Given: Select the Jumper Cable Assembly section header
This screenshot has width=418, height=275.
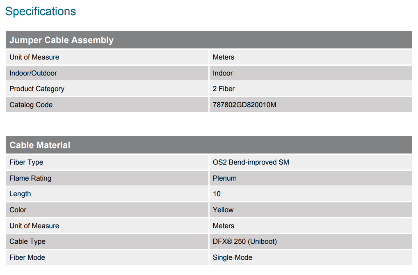Looking at the screenshot, I should point(62,40).
